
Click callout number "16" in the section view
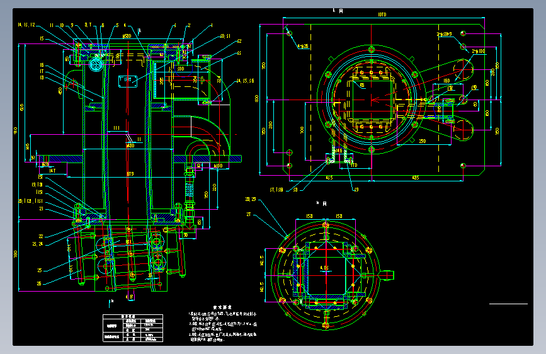42,65
